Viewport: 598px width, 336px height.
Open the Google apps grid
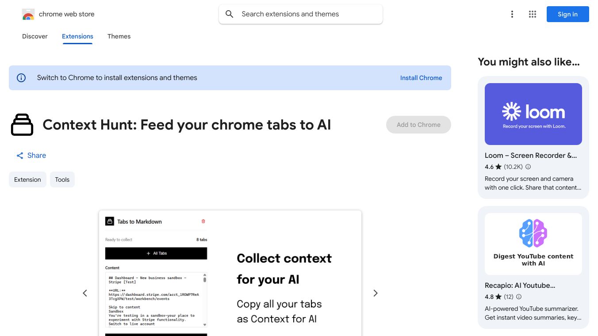click(x=533, y=14)
